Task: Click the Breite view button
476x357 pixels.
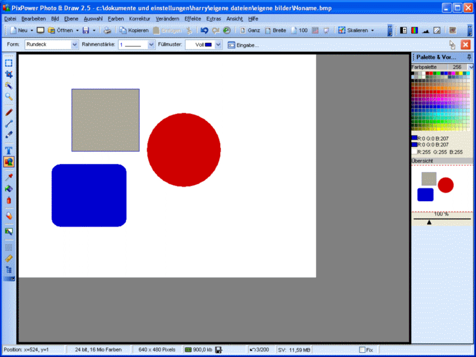Action: pyautogui.click(x=275, y=30)
